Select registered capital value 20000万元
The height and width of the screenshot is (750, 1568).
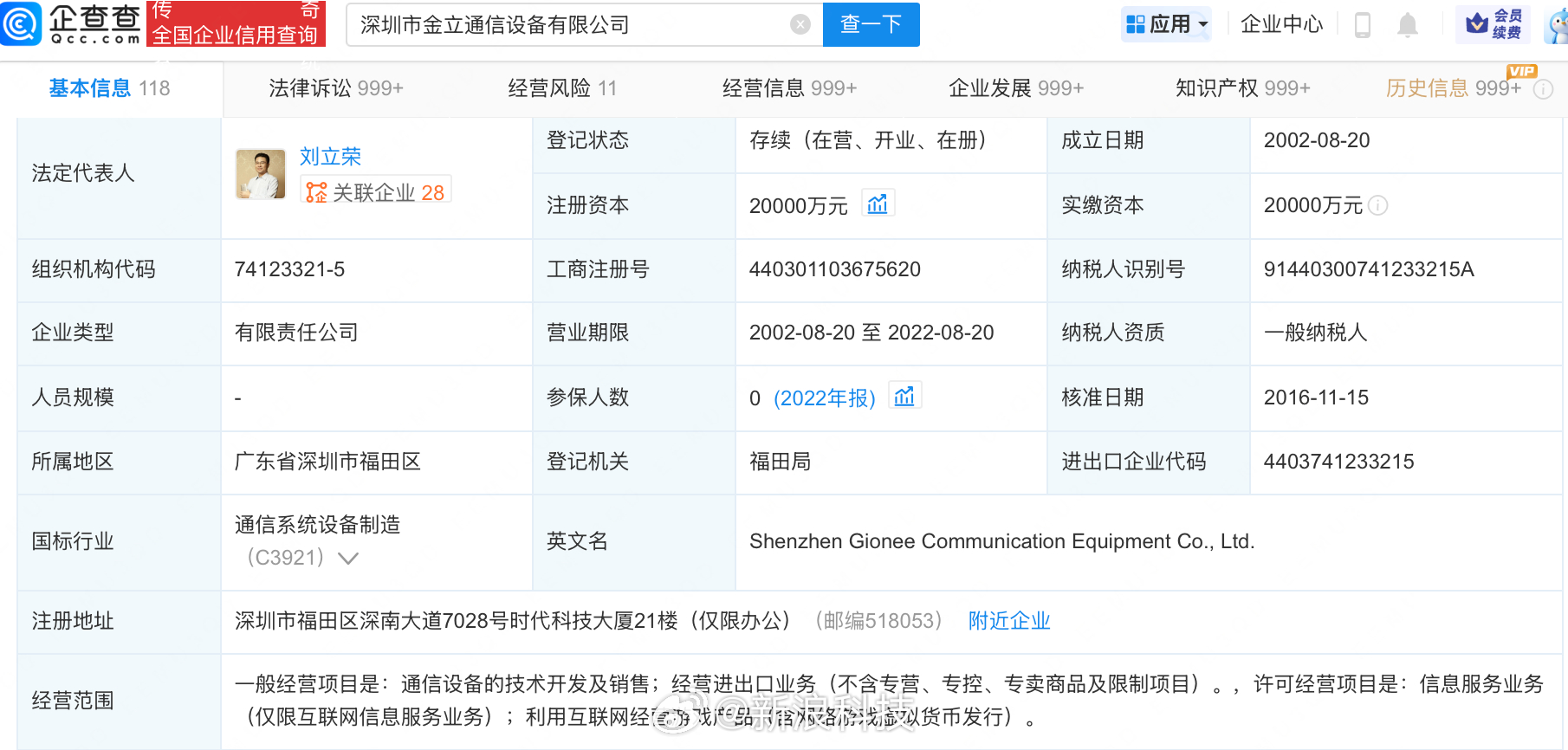pyautogui.click(x=799, y=205)
